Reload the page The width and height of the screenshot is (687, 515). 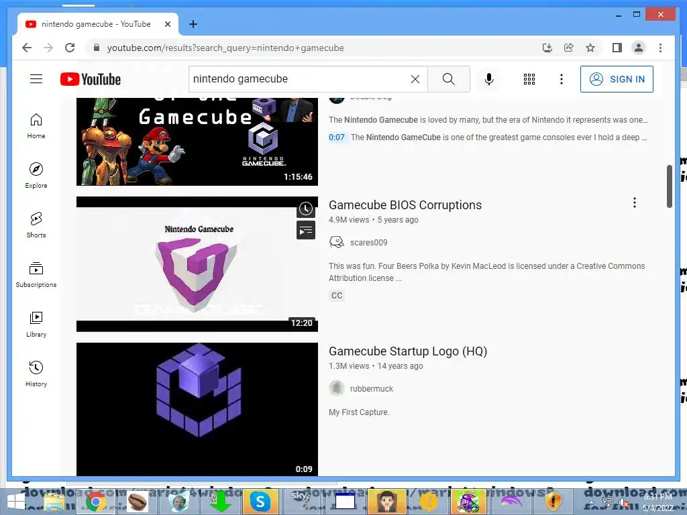[70, 48]
